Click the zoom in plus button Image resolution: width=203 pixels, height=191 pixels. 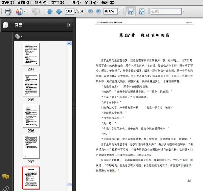coord(98,11)
